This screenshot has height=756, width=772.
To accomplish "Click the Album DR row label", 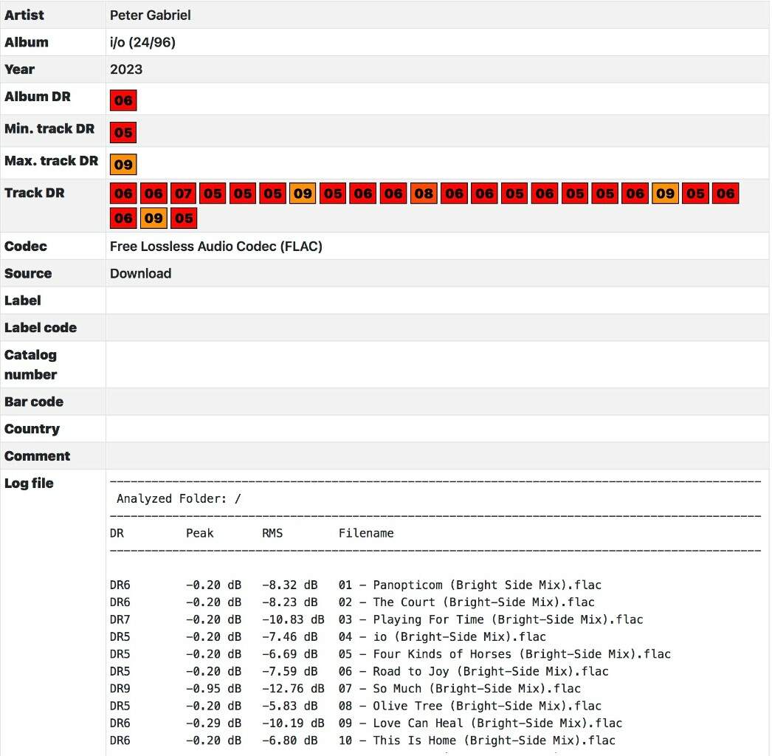I will [38, 97].
